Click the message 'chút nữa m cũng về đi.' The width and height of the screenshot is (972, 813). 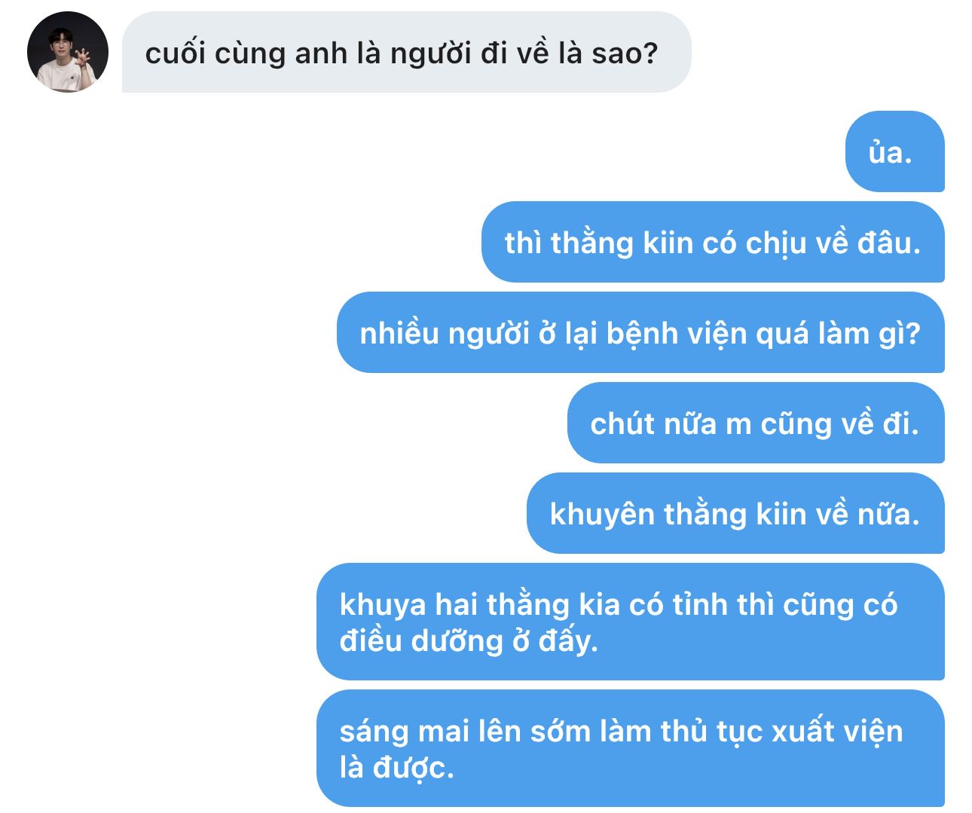(756, 423)
